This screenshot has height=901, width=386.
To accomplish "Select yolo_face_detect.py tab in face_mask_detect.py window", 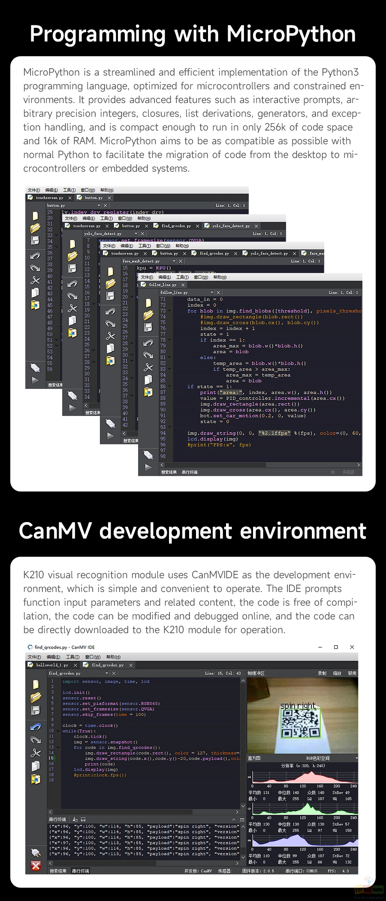I will [269, 253].
